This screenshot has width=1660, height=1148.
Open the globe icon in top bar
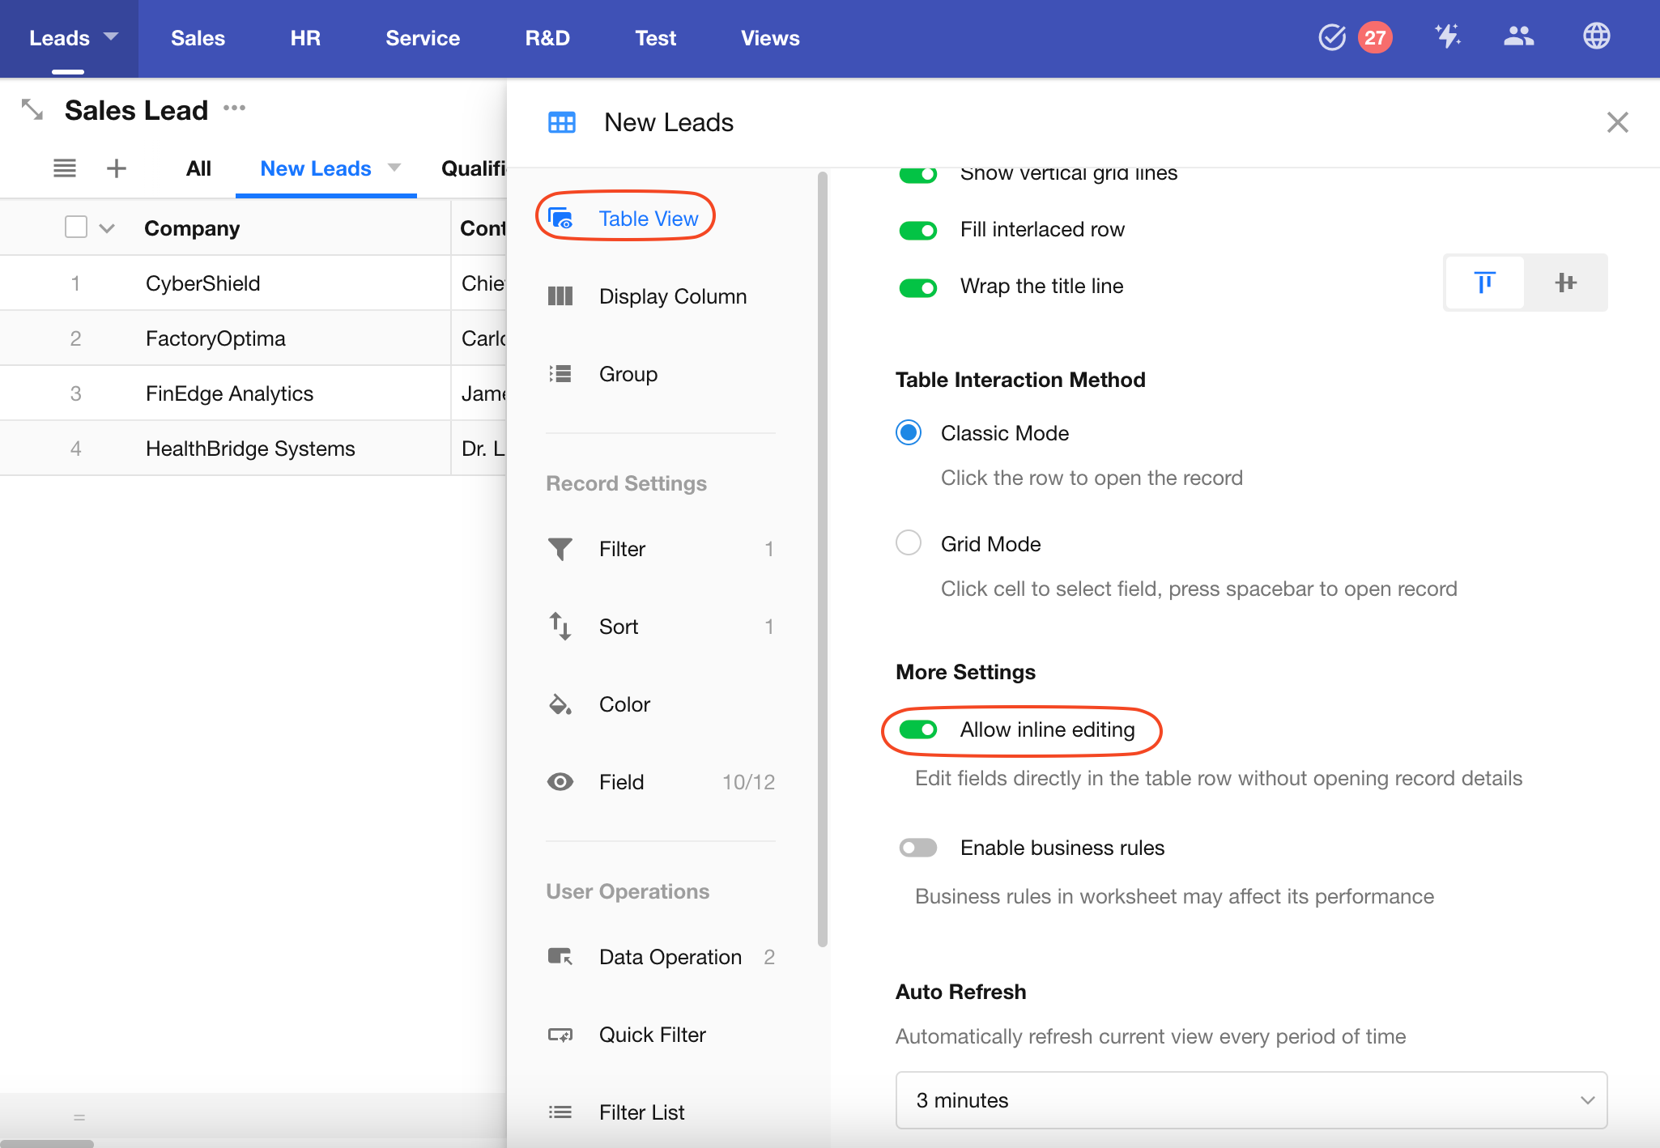pos(1596,36)
